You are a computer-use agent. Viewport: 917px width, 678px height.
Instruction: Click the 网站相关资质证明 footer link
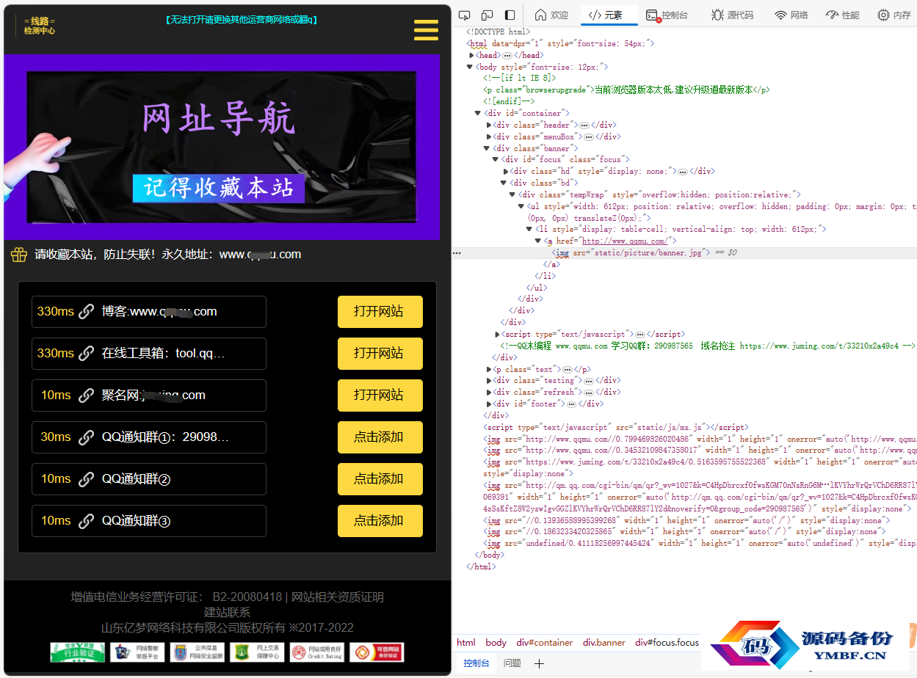[x=338, y=597]
